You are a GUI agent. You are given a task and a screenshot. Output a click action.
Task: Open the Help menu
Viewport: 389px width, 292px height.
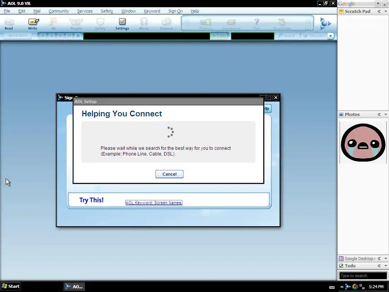(x=195, y=11)
